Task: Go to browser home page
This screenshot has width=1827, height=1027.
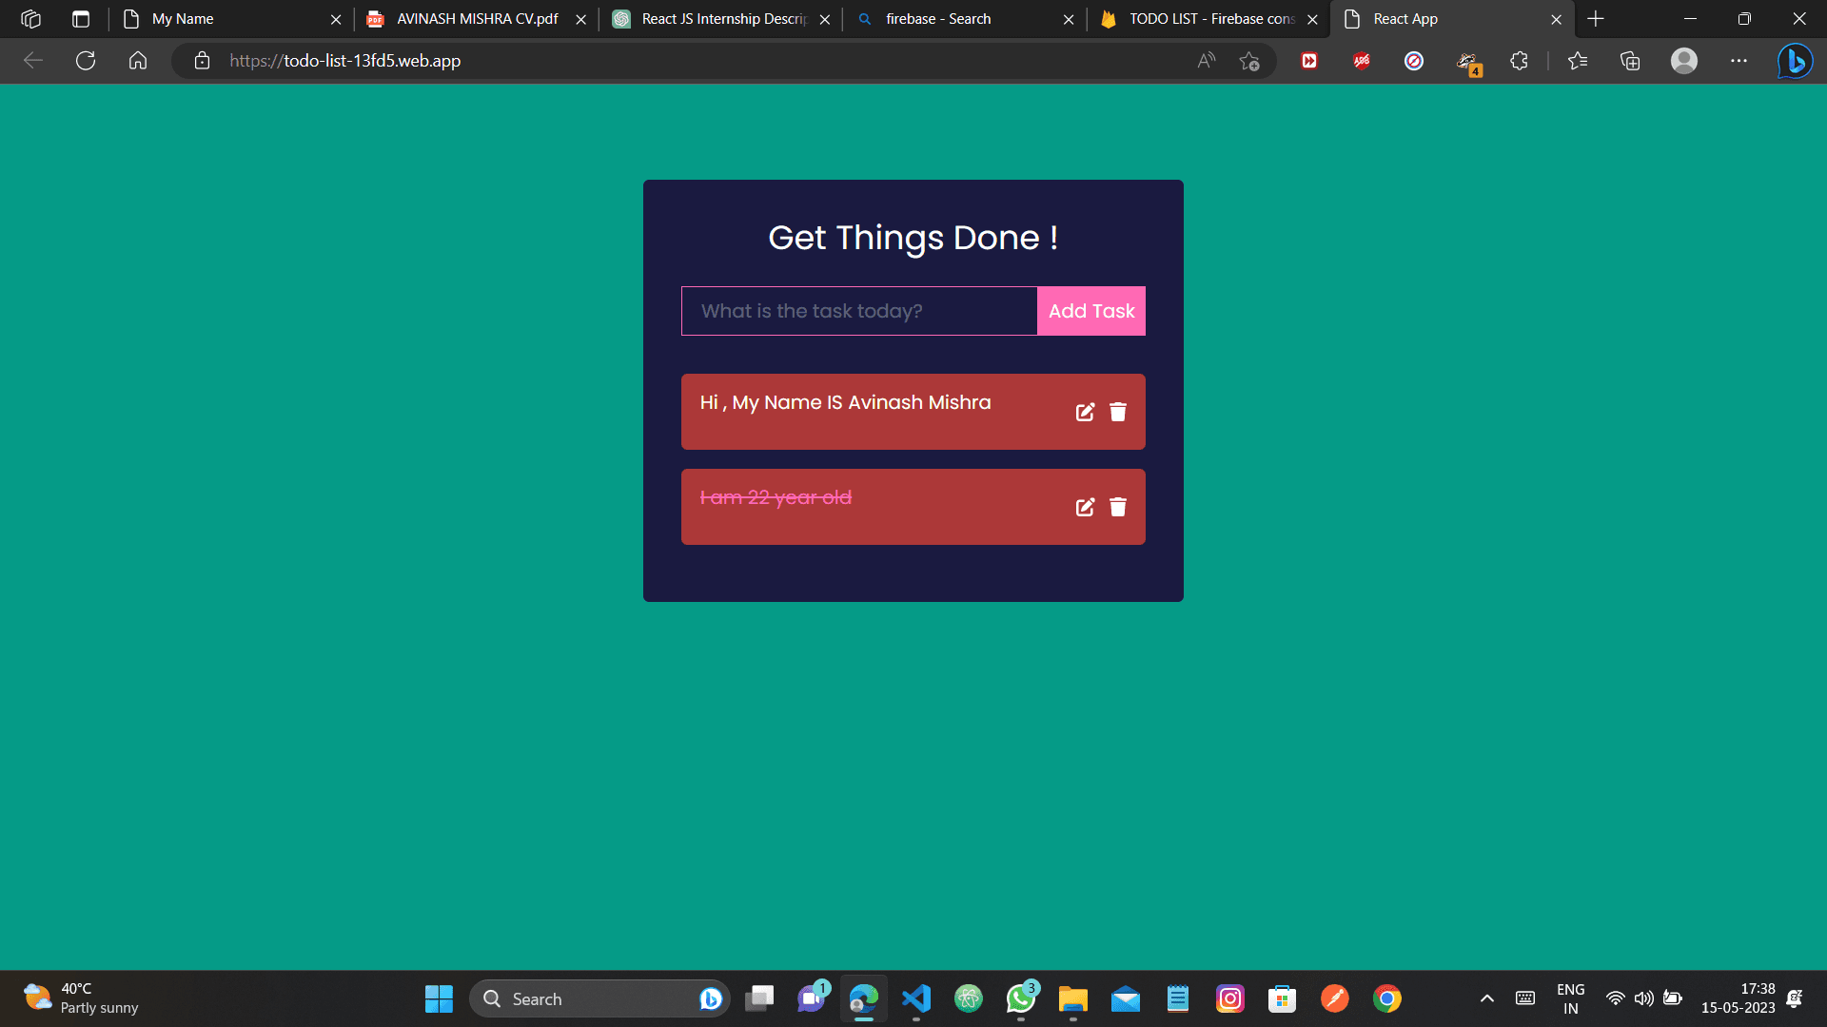Action: click(x=138, y=61)
